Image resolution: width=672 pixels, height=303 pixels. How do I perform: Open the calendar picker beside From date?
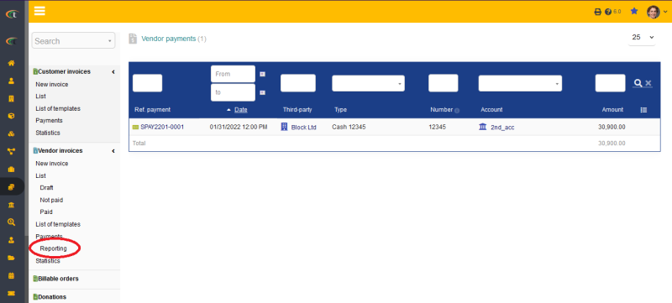coord(263,74)
